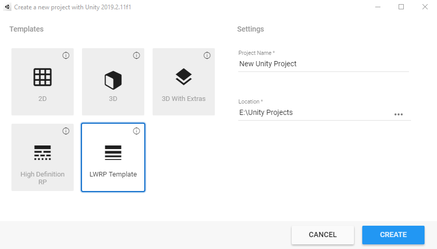The width and height of the screenshot is (437, 249).
Task: Close the new project dialog
Action: [x=425, y=7]
